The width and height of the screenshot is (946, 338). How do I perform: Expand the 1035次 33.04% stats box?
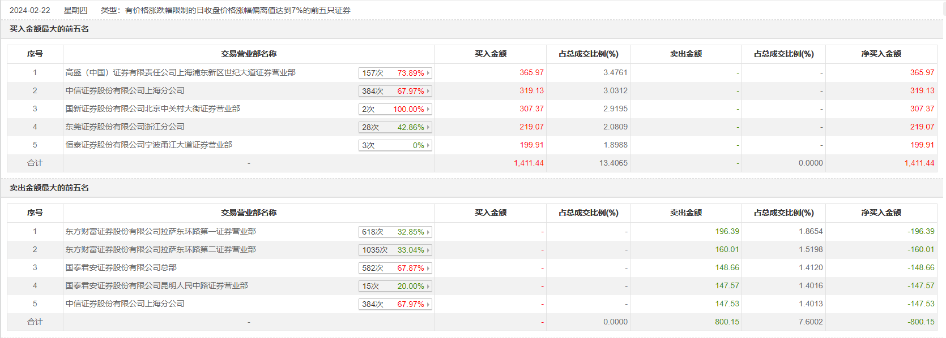click(x=395, y=250)
